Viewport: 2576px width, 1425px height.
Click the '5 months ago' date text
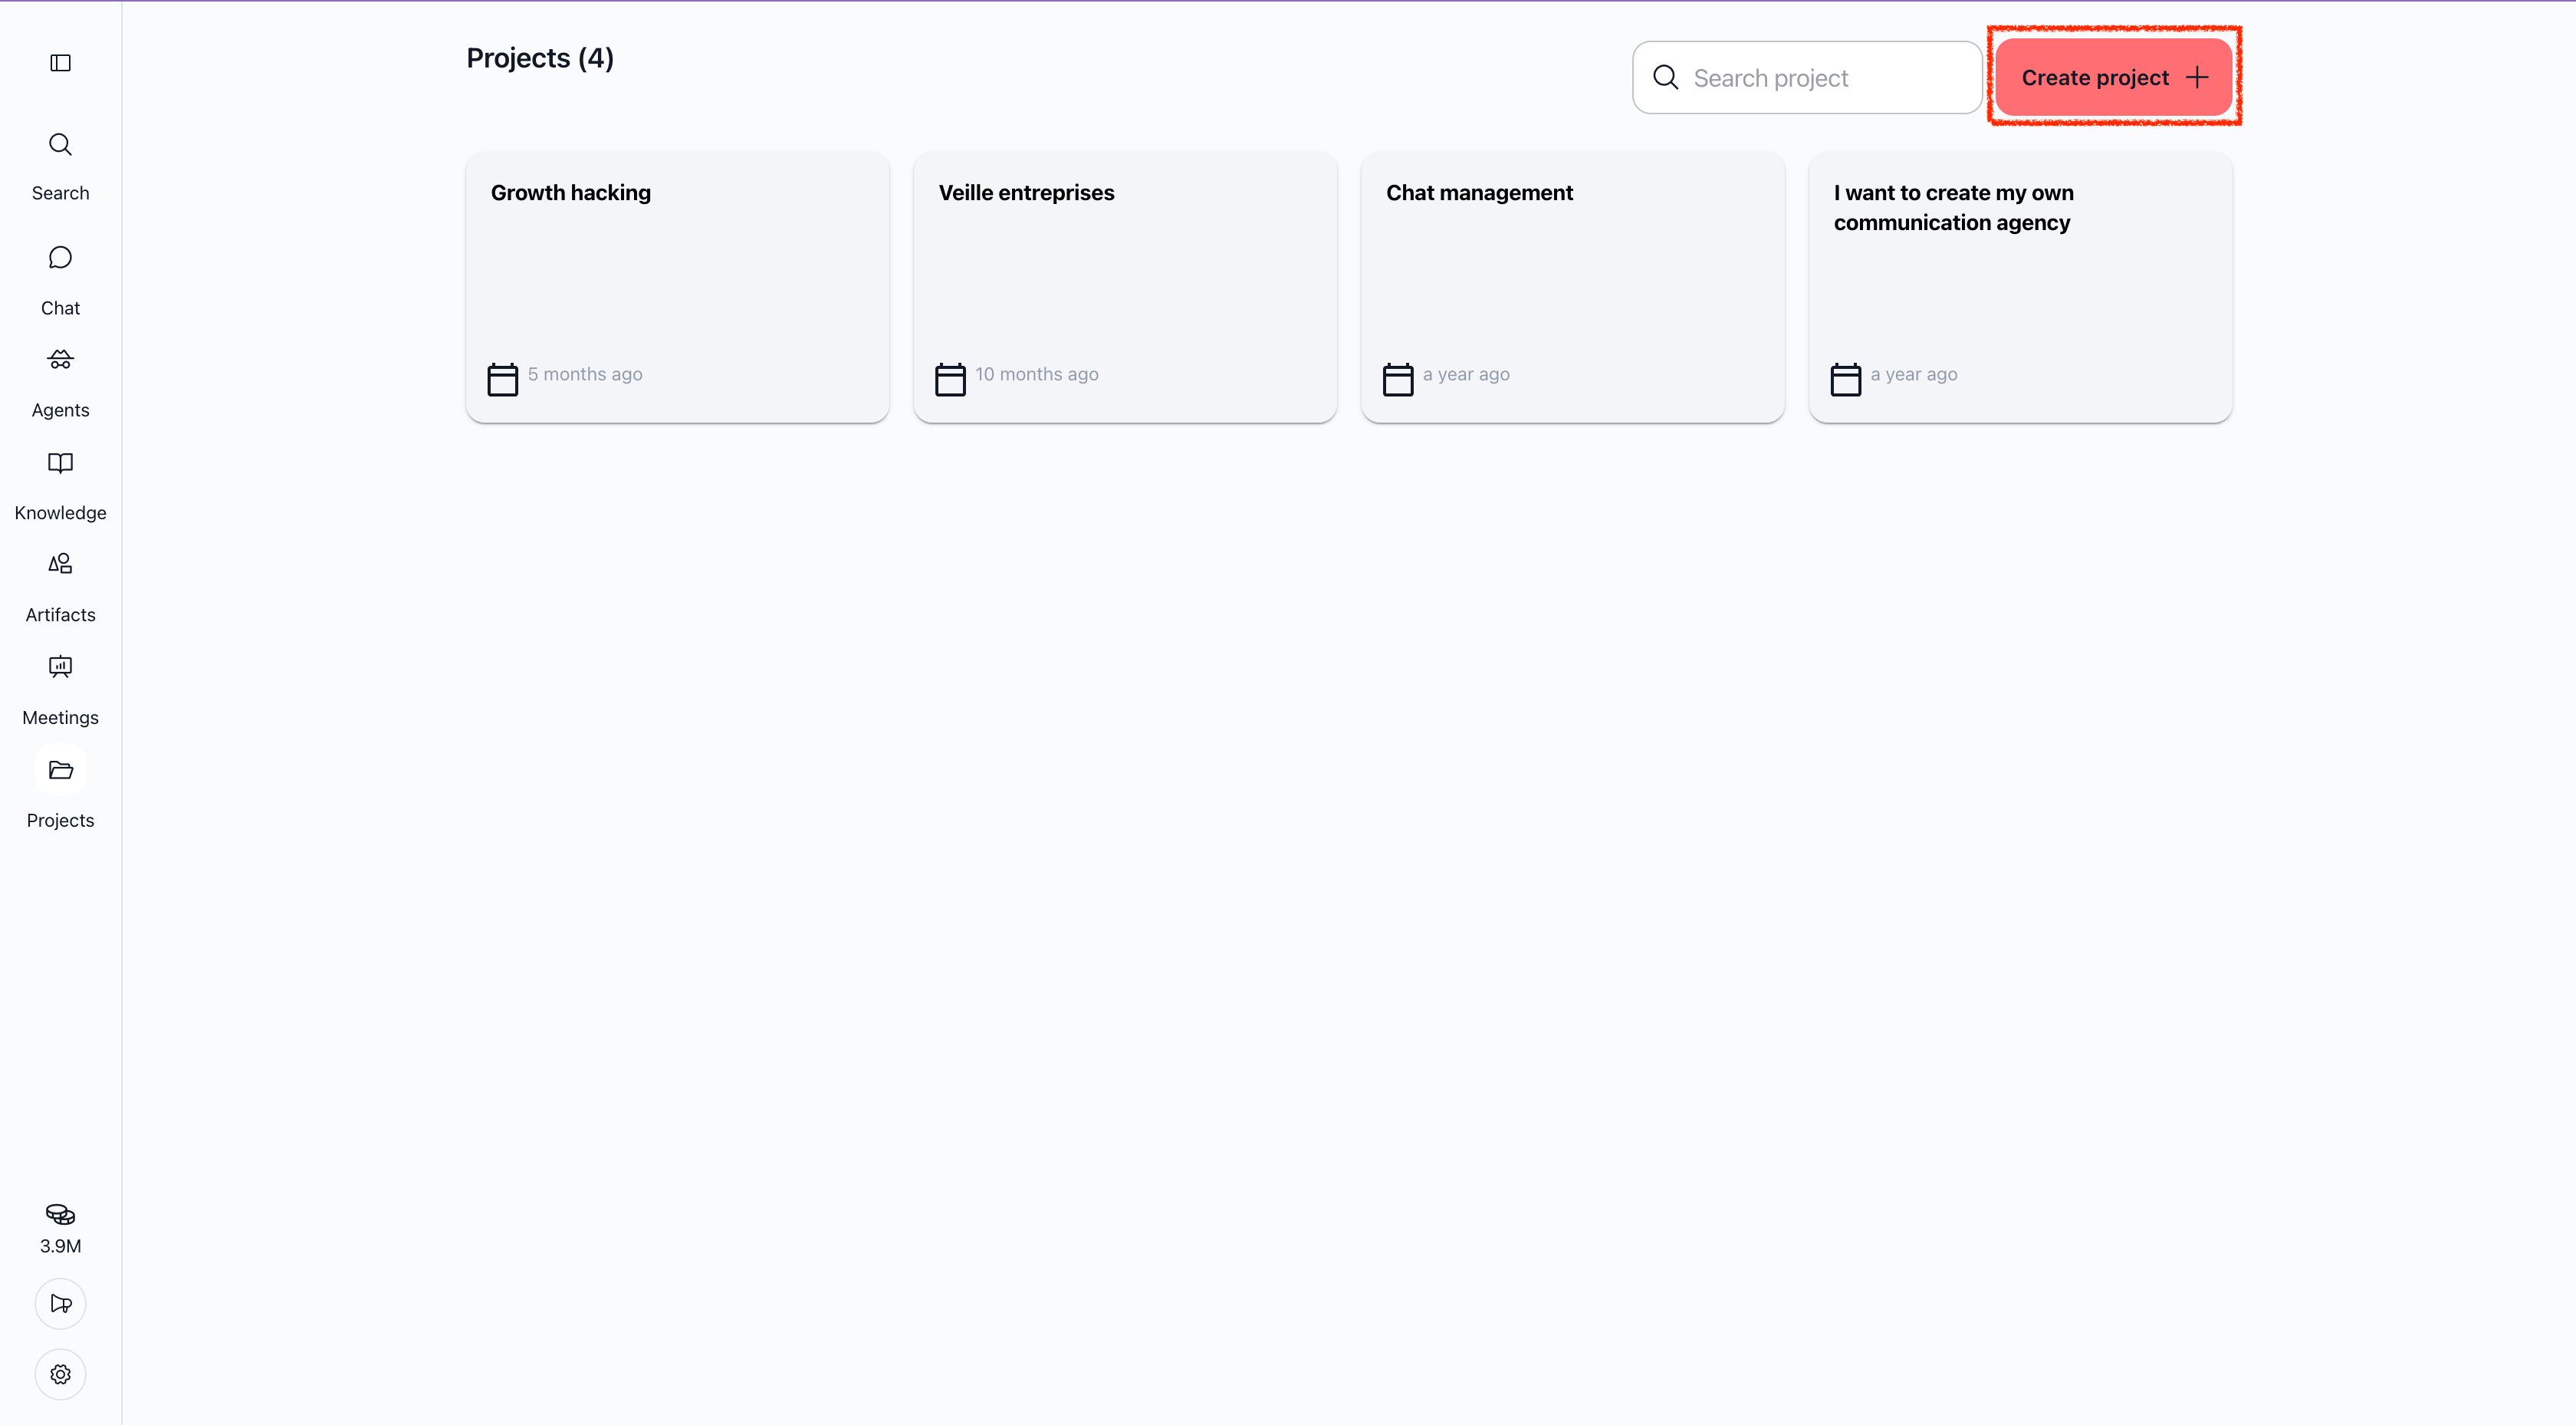click(585, 374)
